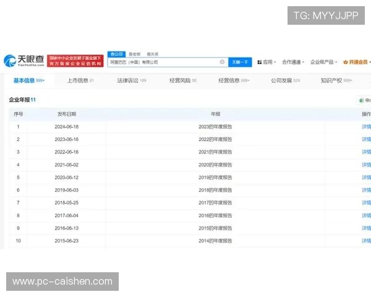Open the 公司发展 tab
The image size is (371, 297).
(x=285, y=80)
